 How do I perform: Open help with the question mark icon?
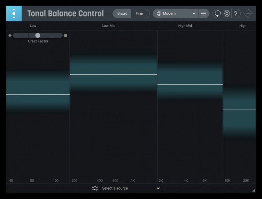pyautogui.click(x=235, y=13)
